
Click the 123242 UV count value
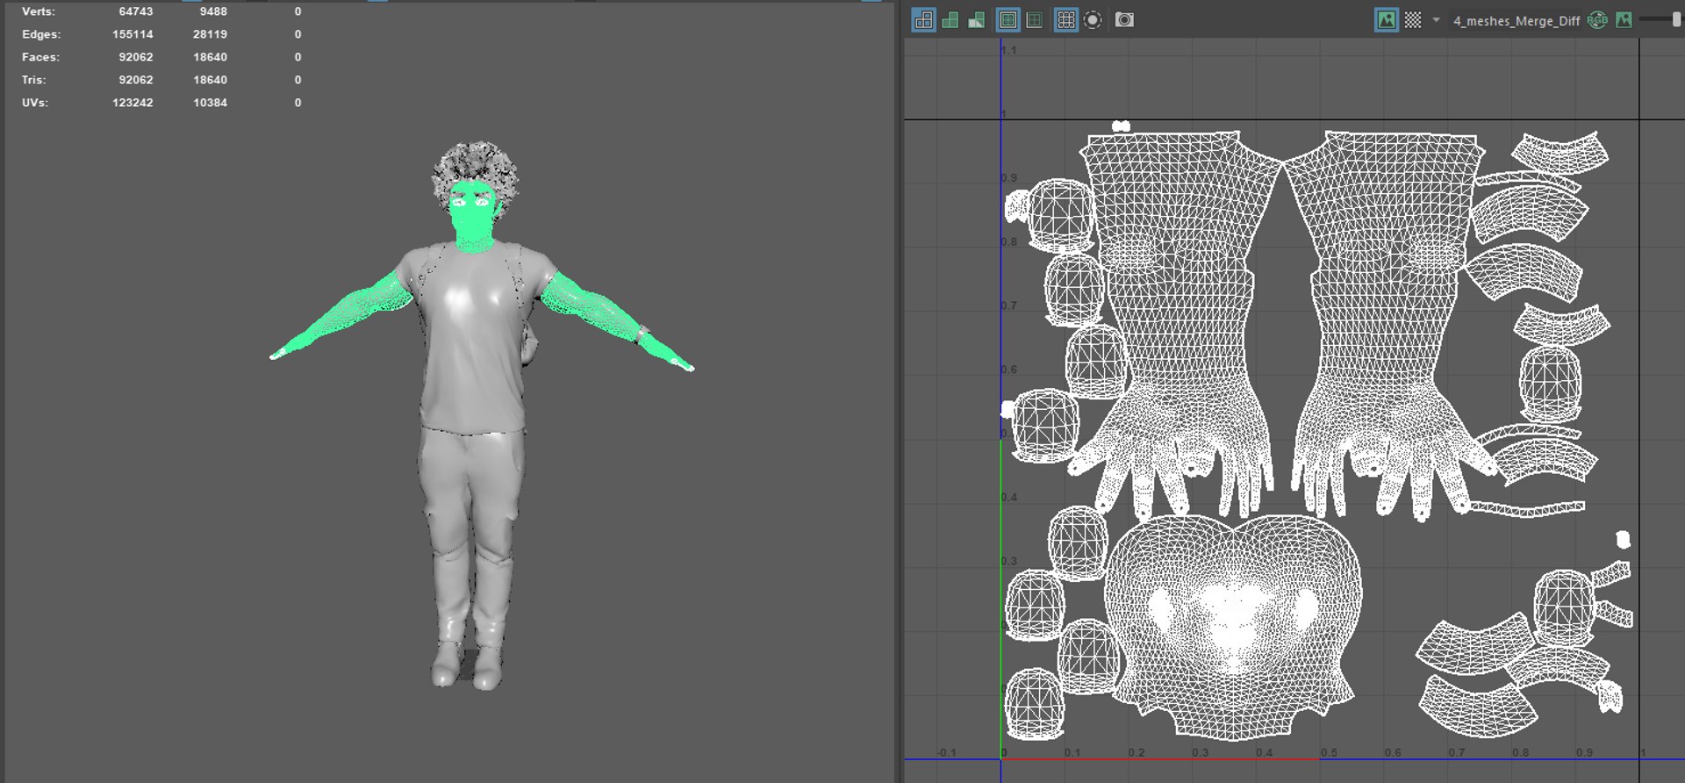(x=133, y=103)
